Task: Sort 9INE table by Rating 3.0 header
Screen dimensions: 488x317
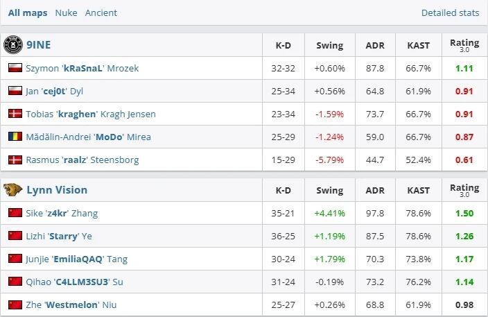Action: 464,45
